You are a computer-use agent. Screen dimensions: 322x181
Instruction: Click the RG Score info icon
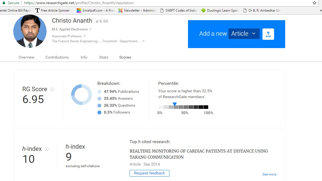click(52, 89)
